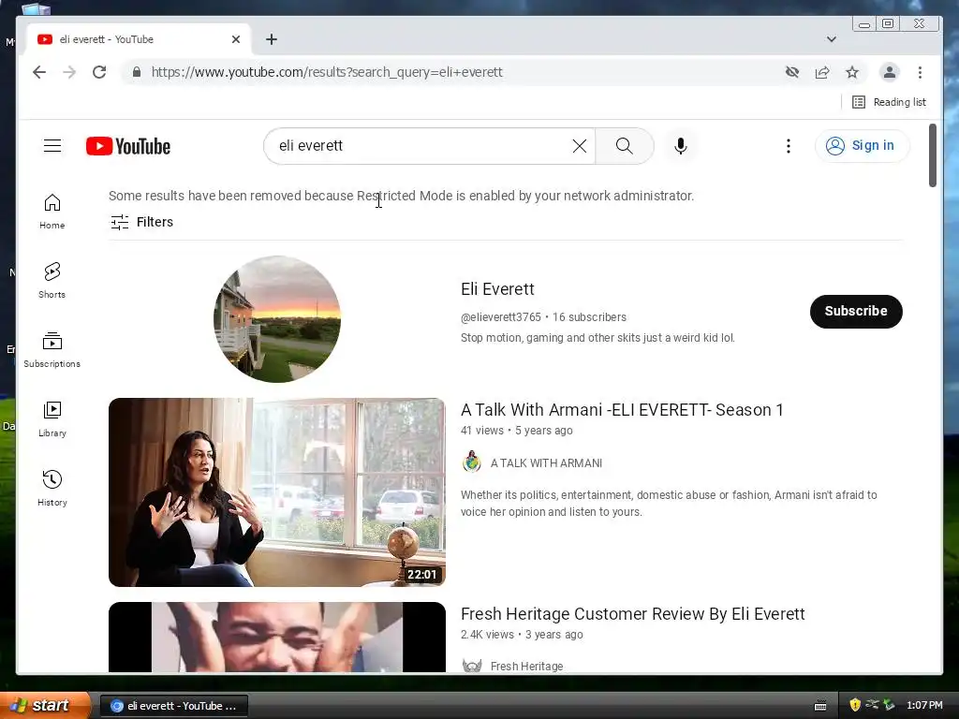Click the Restricted Mode notice text

click(x=401, y=196)
